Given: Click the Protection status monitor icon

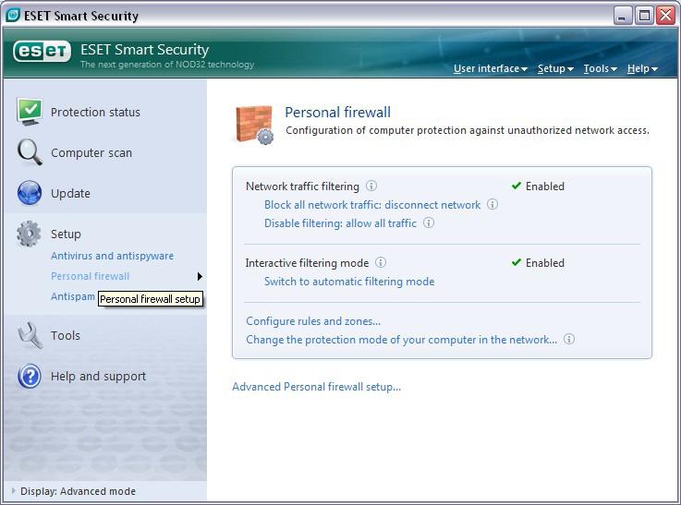Looking at the screenshot, I should [x=30, y=112].
